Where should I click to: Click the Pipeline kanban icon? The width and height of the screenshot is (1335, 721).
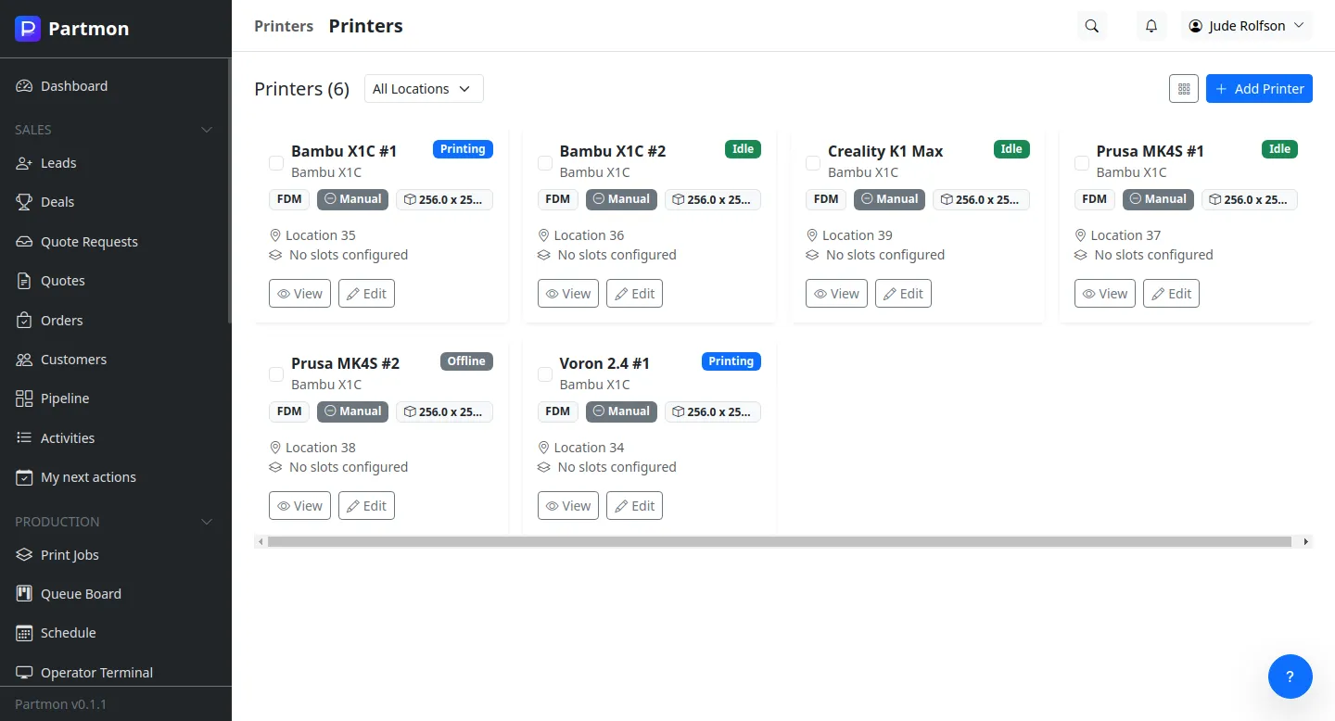[24, 398]
